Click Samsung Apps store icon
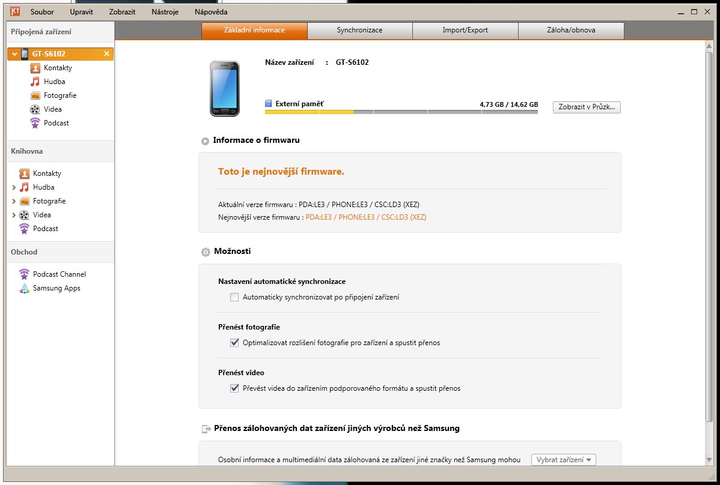This screenshot has height=485, width=720. point(24,288)
